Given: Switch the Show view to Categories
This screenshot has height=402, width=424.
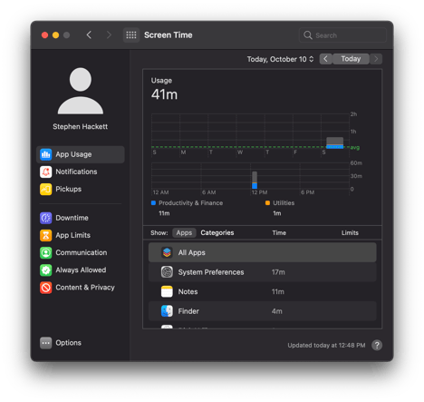Looking at the screenshot, I should (x=217, y=232).
